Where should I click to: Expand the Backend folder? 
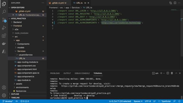click(17, 22)
